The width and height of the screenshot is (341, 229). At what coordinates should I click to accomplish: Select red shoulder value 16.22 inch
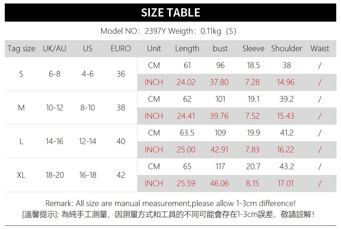285,149
